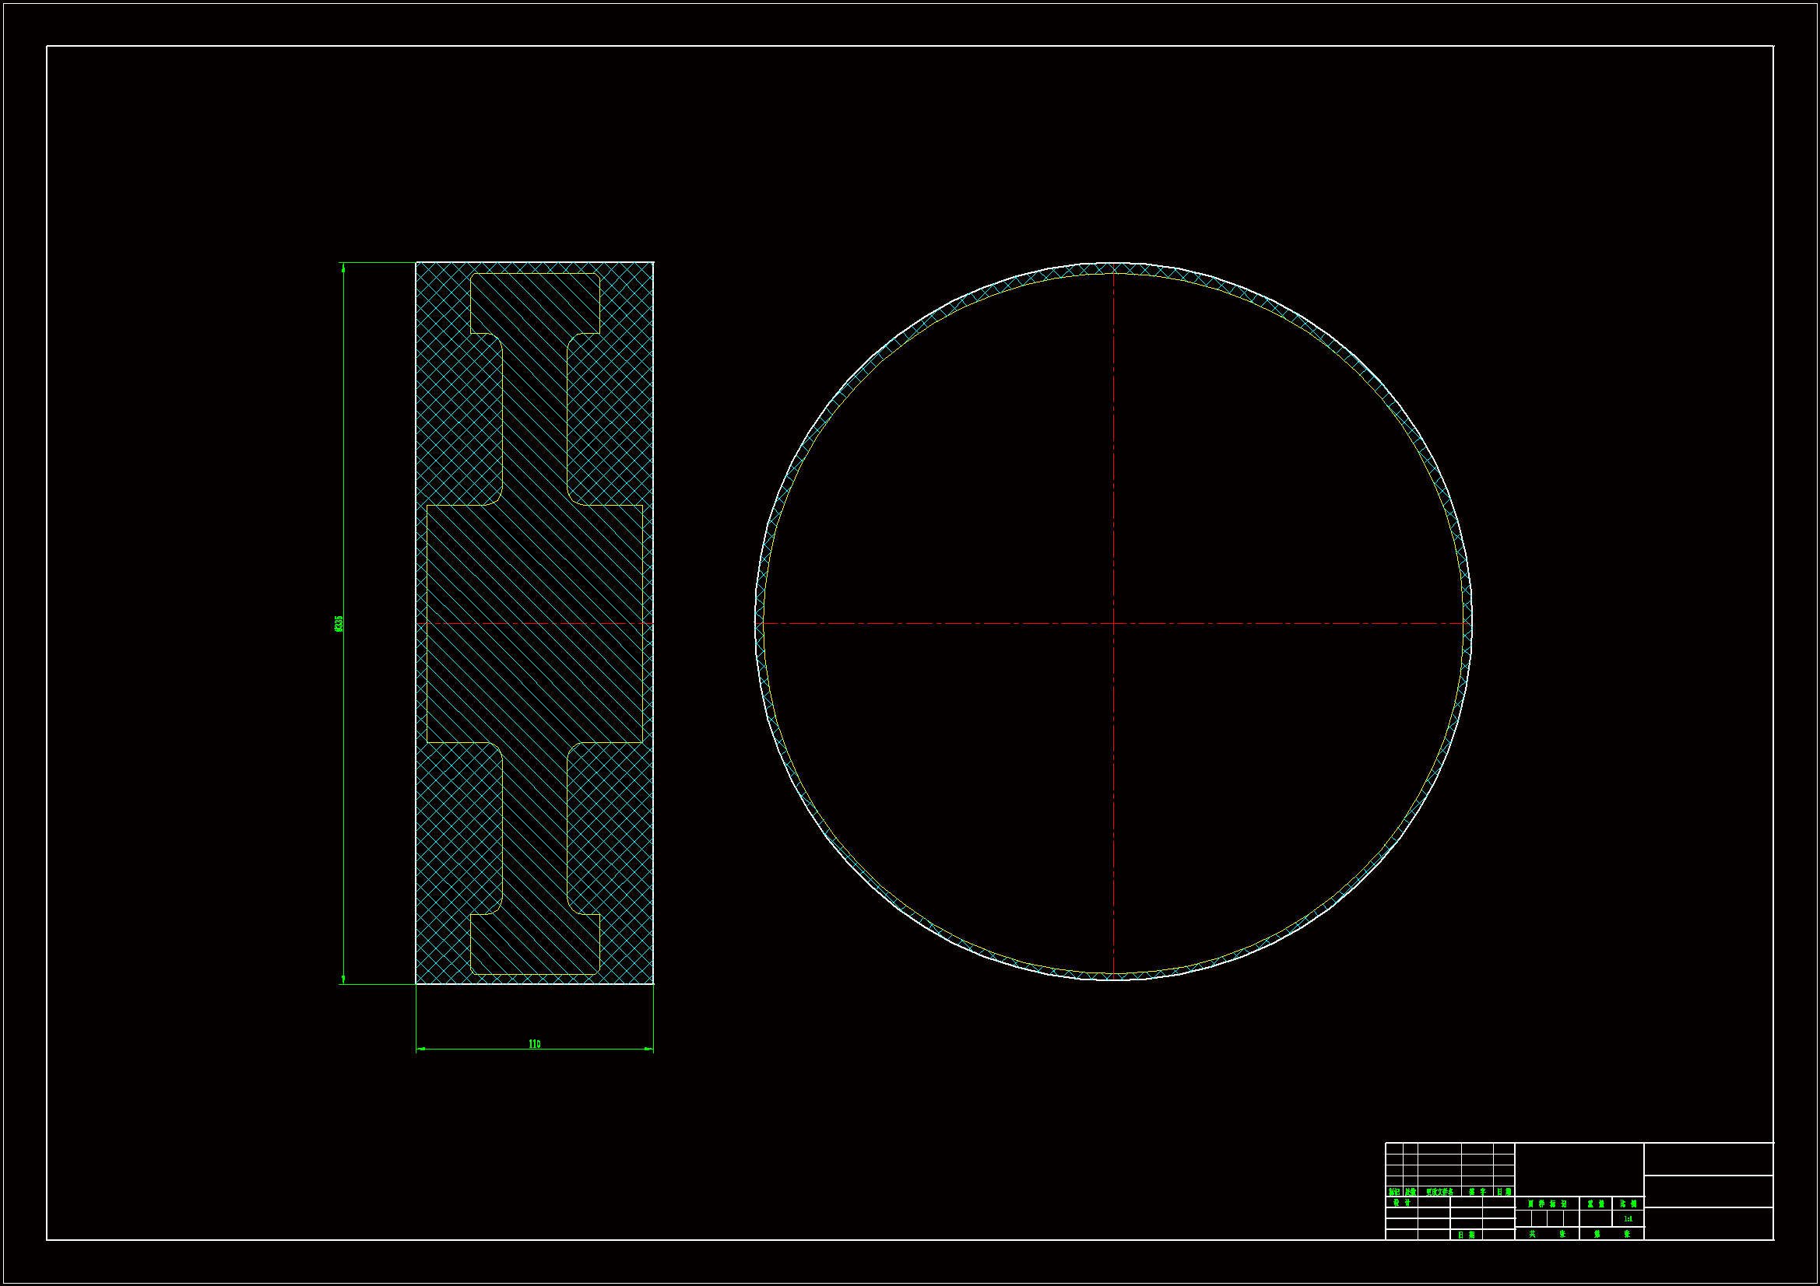Screen dimensions: 1820x1286
Task: Click the circle's center crosshair intersection
Action: click(x=1113, y=624)
